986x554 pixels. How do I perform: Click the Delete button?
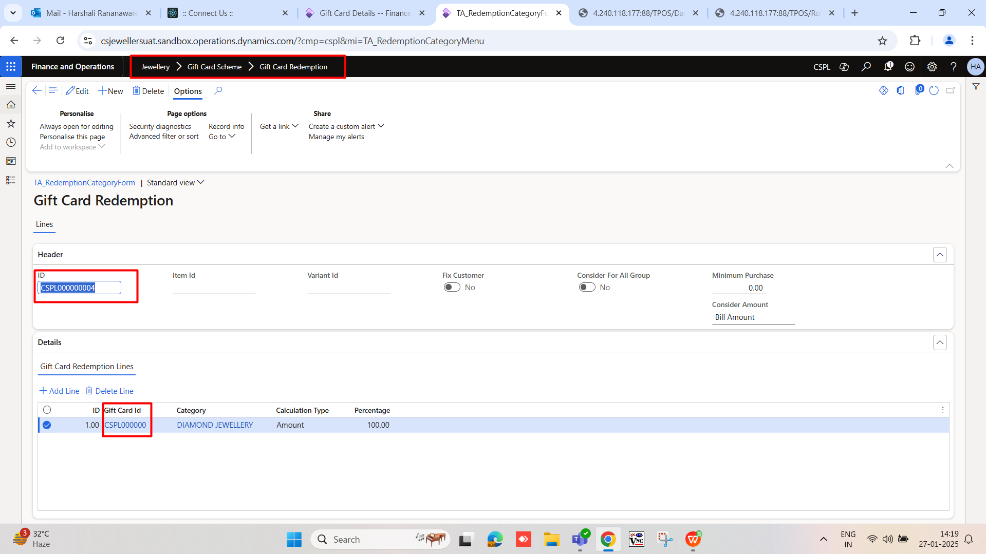[148, 91]
